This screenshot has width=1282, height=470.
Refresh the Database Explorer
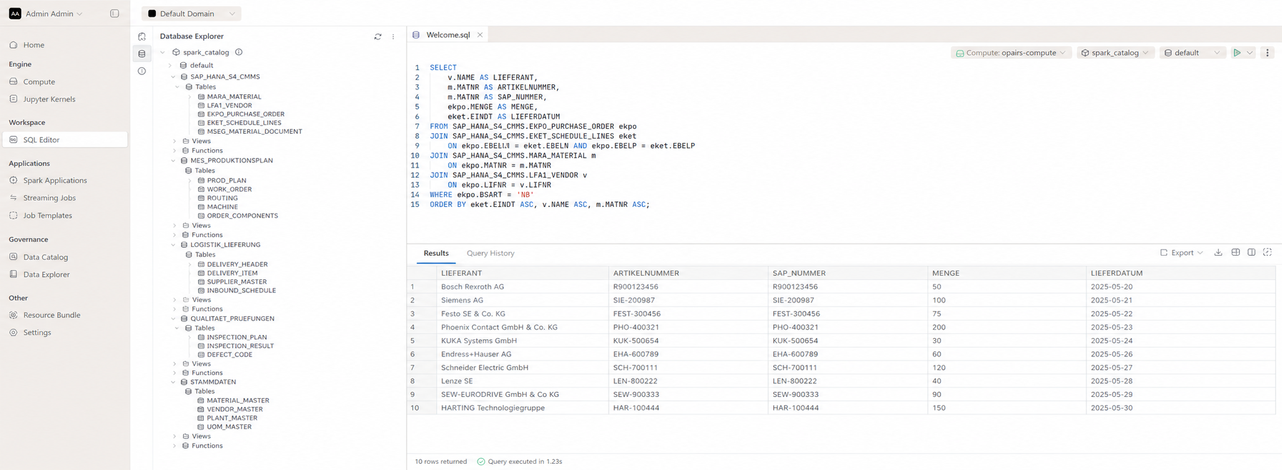point(378,37)
